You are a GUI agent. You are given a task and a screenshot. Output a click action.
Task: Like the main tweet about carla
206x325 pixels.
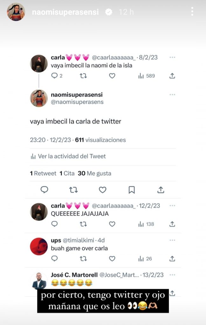click(102, 190)
